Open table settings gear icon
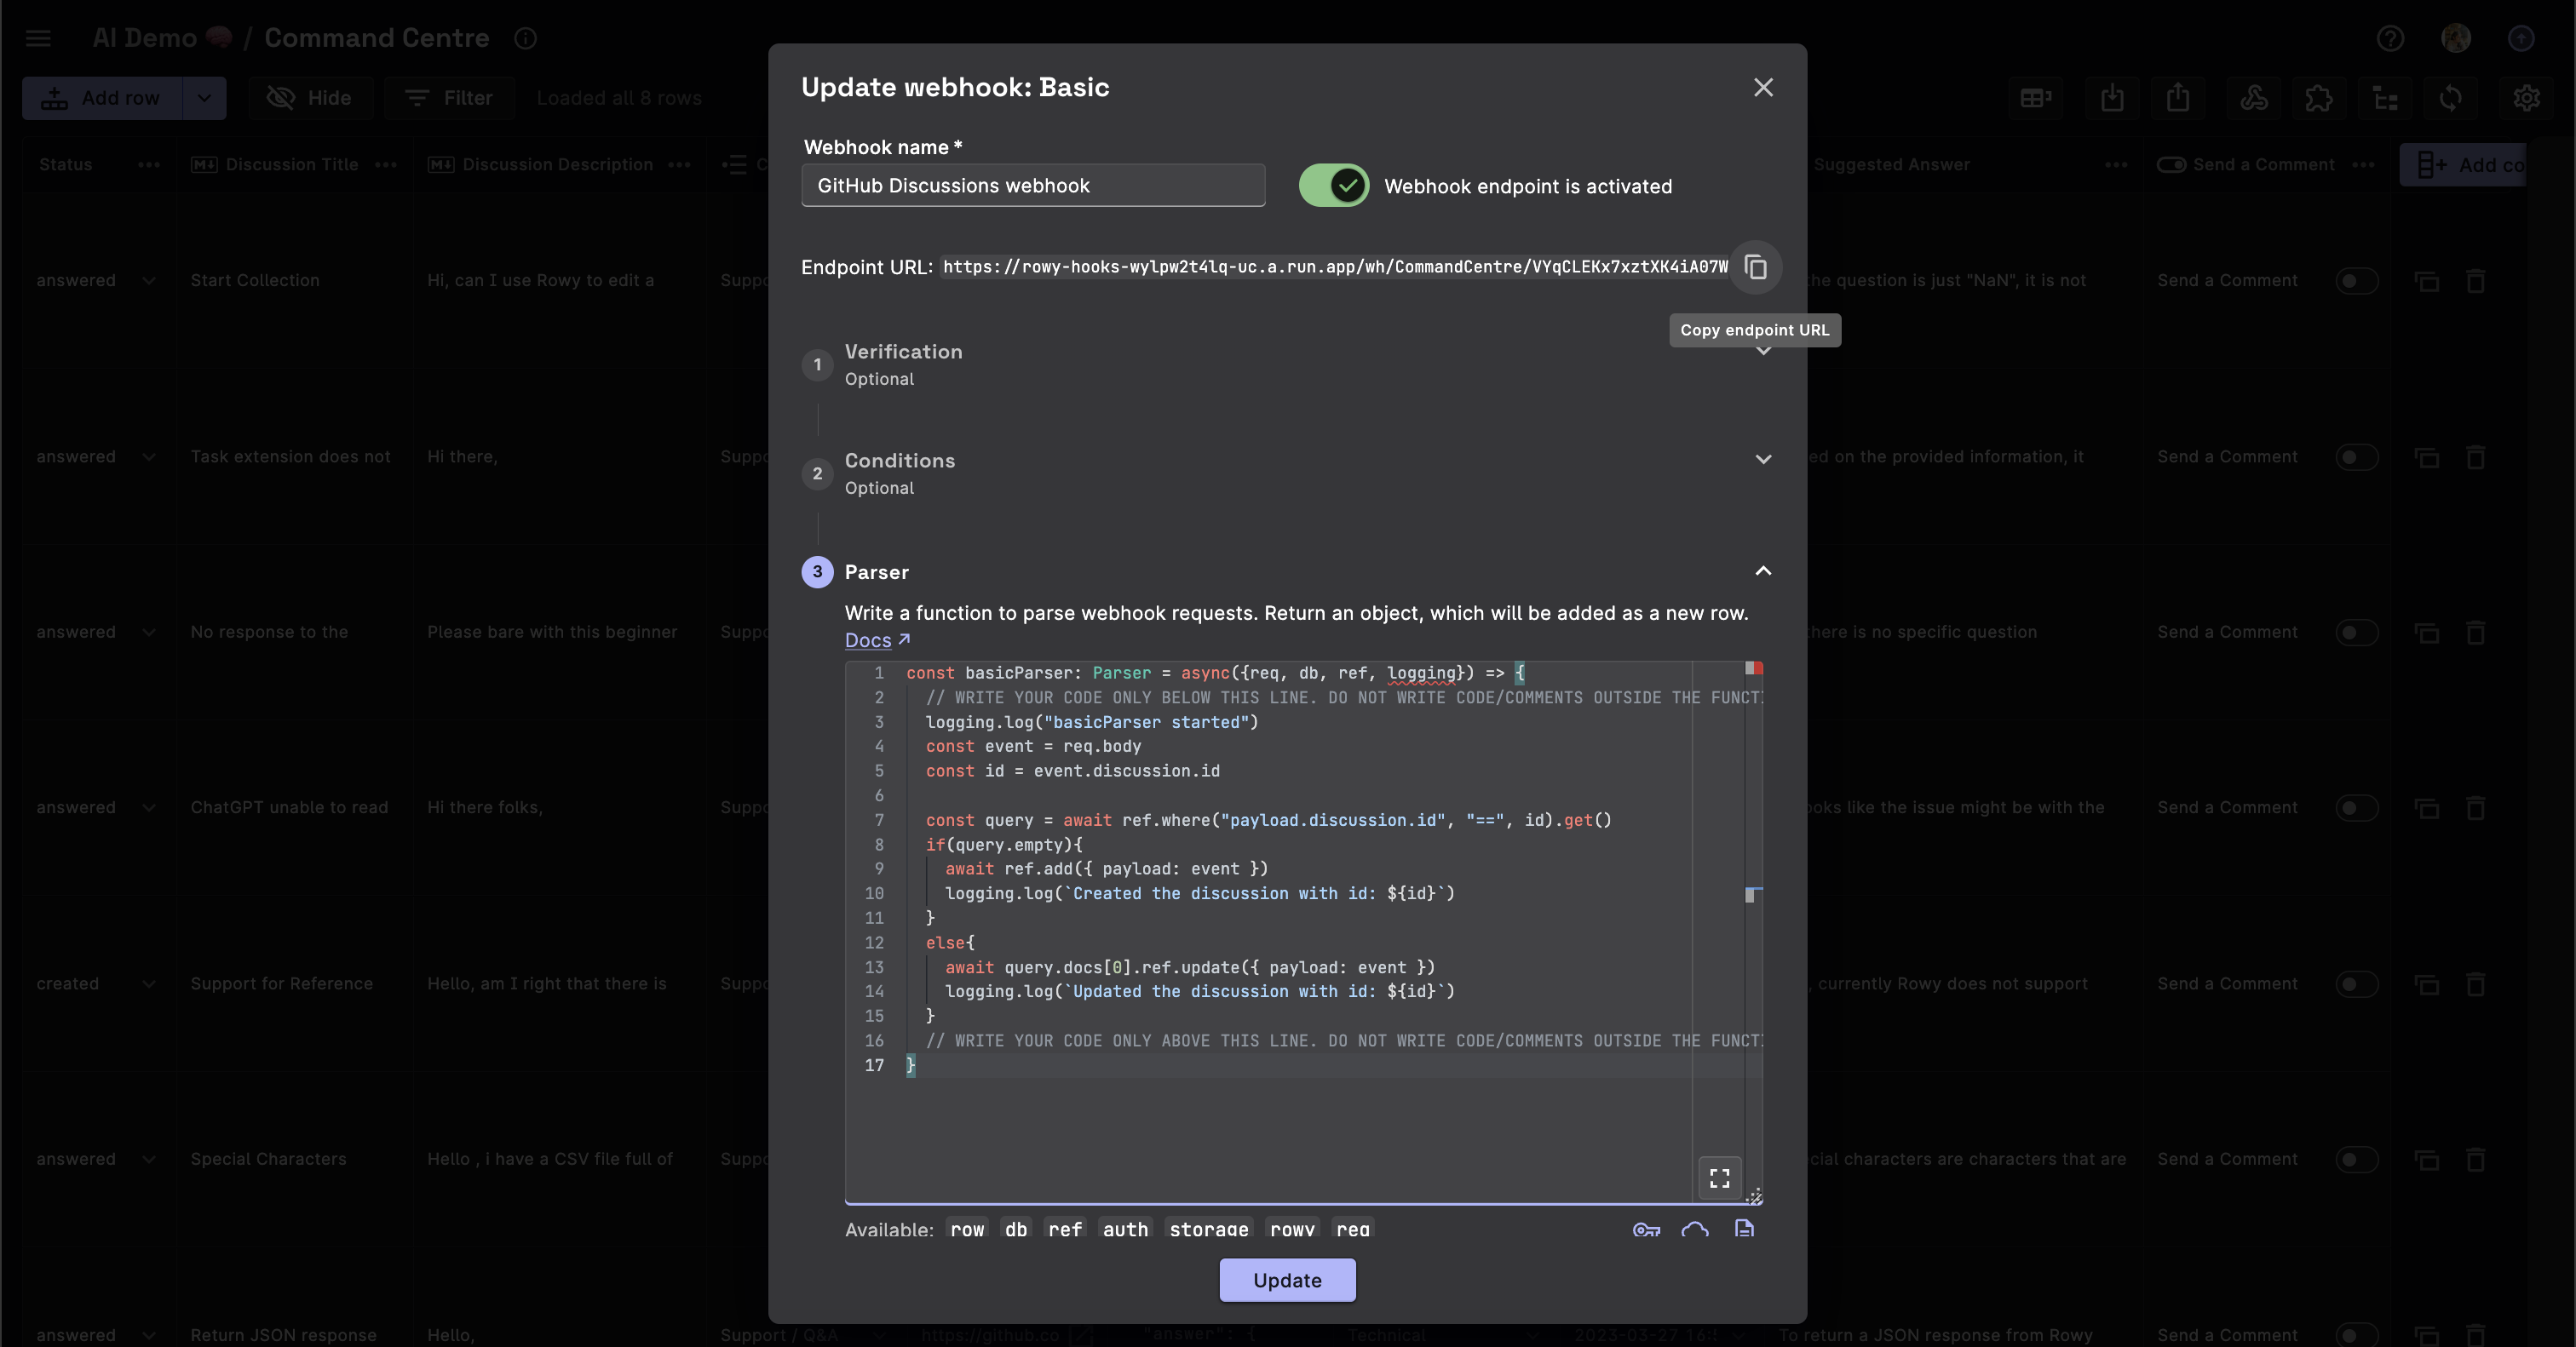This screenshot has width=2576, height=1347. pyautogui.click(x=2526, y=98)
